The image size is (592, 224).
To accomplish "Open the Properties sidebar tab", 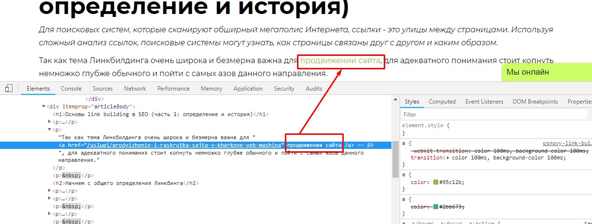I will 579,102.
